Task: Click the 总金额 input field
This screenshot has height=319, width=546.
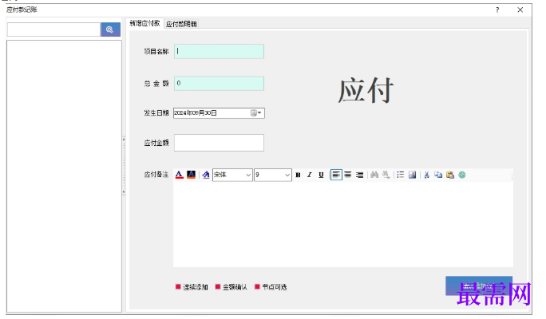Action: tap(219, 84)
